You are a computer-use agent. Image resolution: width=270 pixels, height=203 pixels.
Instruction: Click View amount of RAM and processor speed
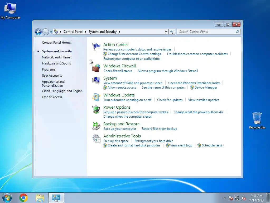pos(133,83)
